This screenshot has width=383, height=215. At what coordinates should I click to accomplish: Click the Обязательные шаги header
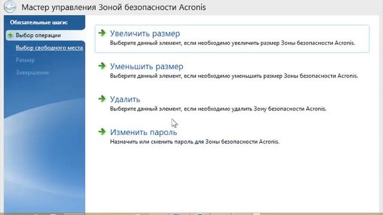click(38, 23)
